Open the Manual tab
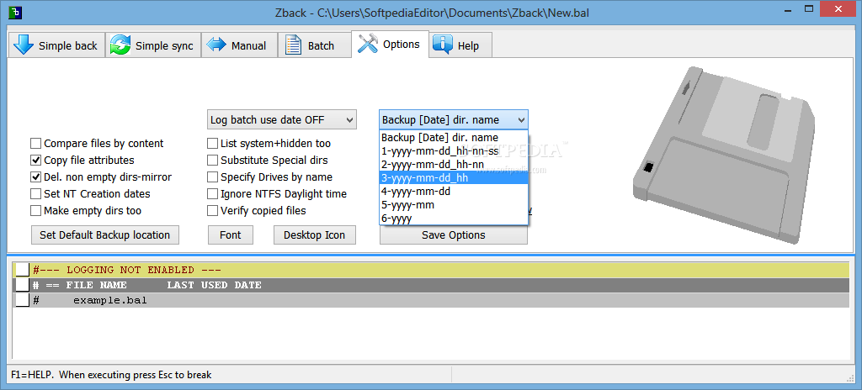 [x=238, y=45]
